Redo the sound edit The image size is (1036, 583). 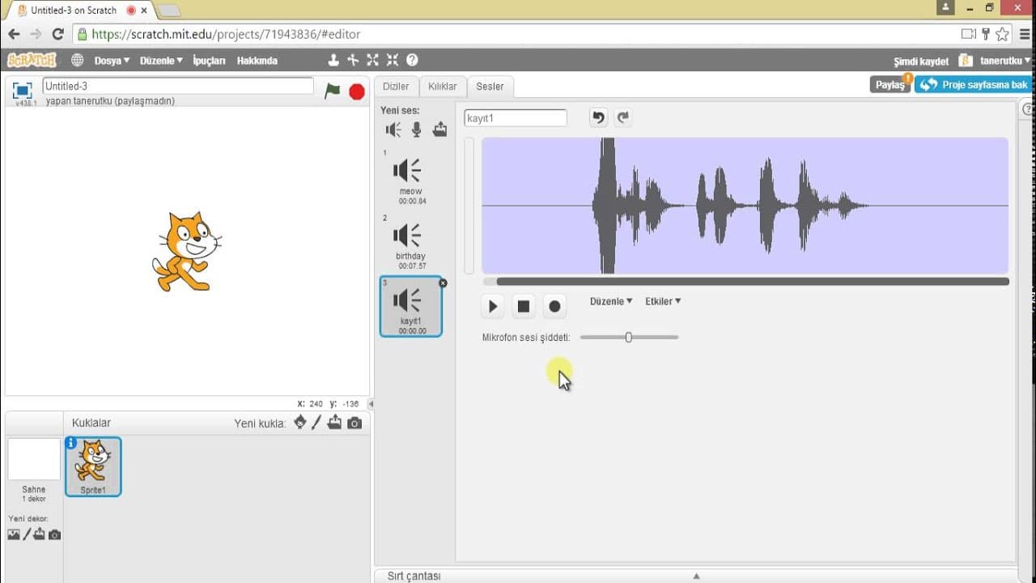coord(622,117)
